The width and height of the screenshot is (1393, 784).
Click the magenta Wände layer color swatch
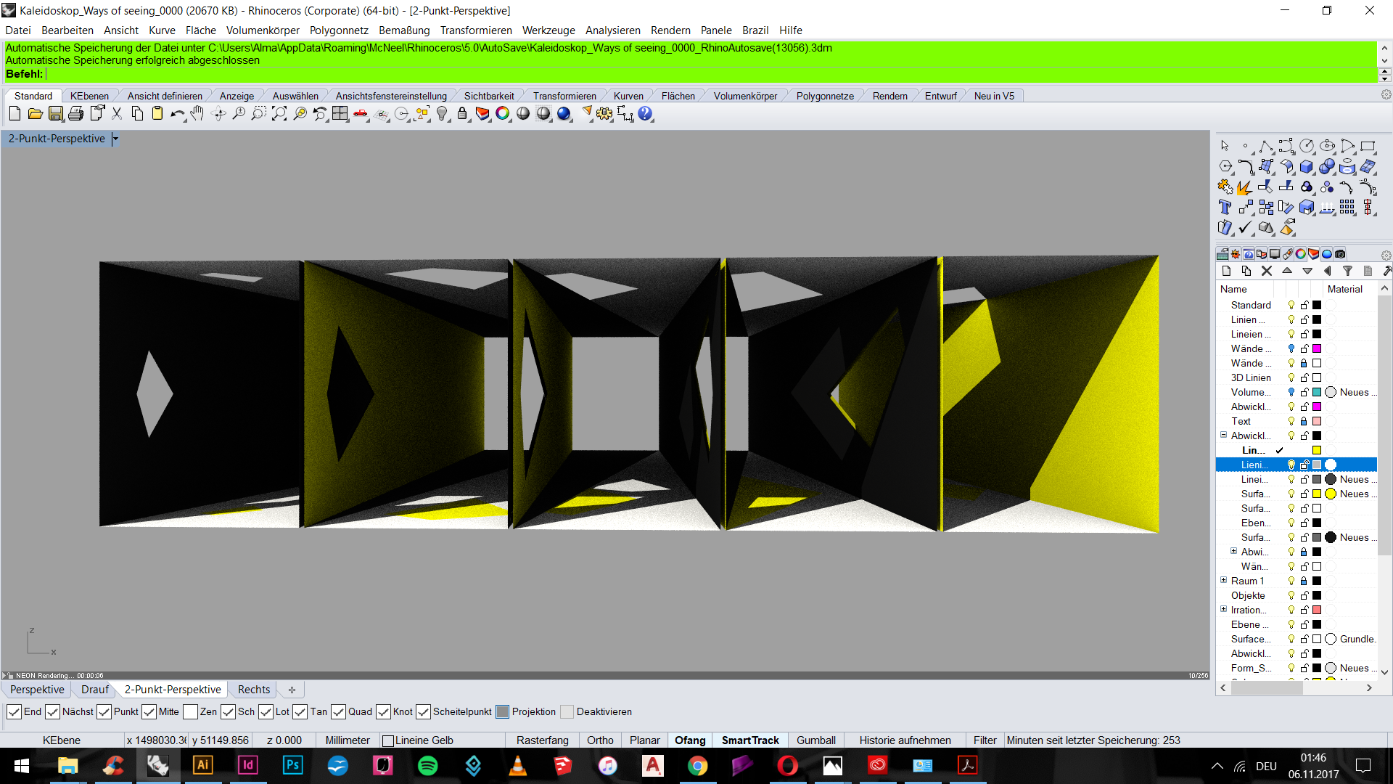coord(1317,348)
